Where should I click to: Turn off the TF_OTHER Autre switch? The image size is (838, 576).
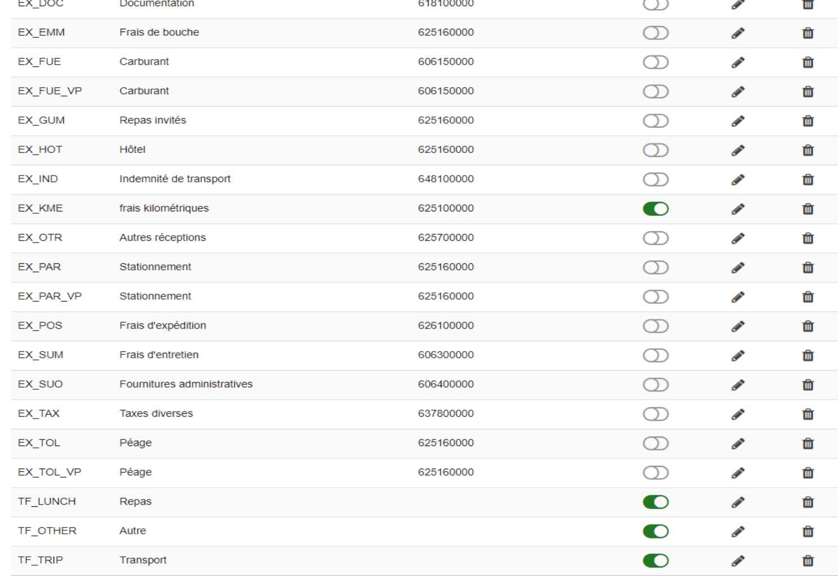click(656, 531)
